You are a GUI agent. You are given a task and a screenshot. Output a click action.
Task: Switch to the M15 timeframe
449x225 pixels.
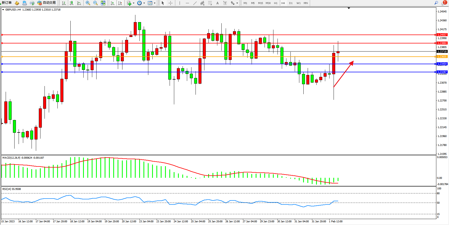pyautogui.click(x=260, y=3)
